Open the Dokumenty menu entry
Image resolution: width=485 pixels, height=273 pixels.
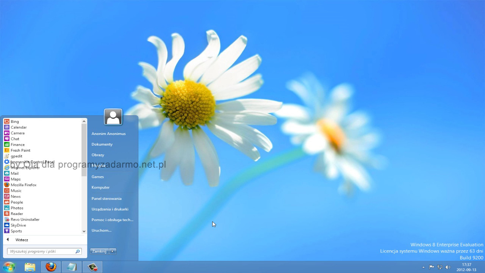tap(102, 144)
